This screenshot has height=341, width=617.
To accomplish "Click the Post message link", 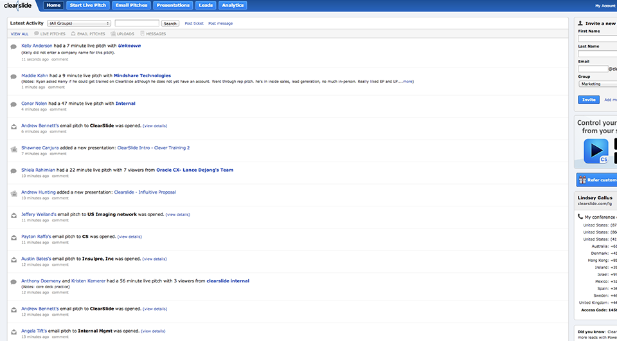I will [x=220, y=24].
